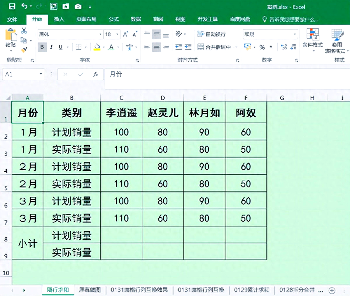Apply fill color with the paint bucket
350x296 pixels.
pyautogui.click(x=97, y=47)
